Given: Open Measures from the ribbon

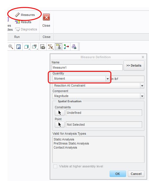Looking at the screenshot, I should [x=25, y=15].
